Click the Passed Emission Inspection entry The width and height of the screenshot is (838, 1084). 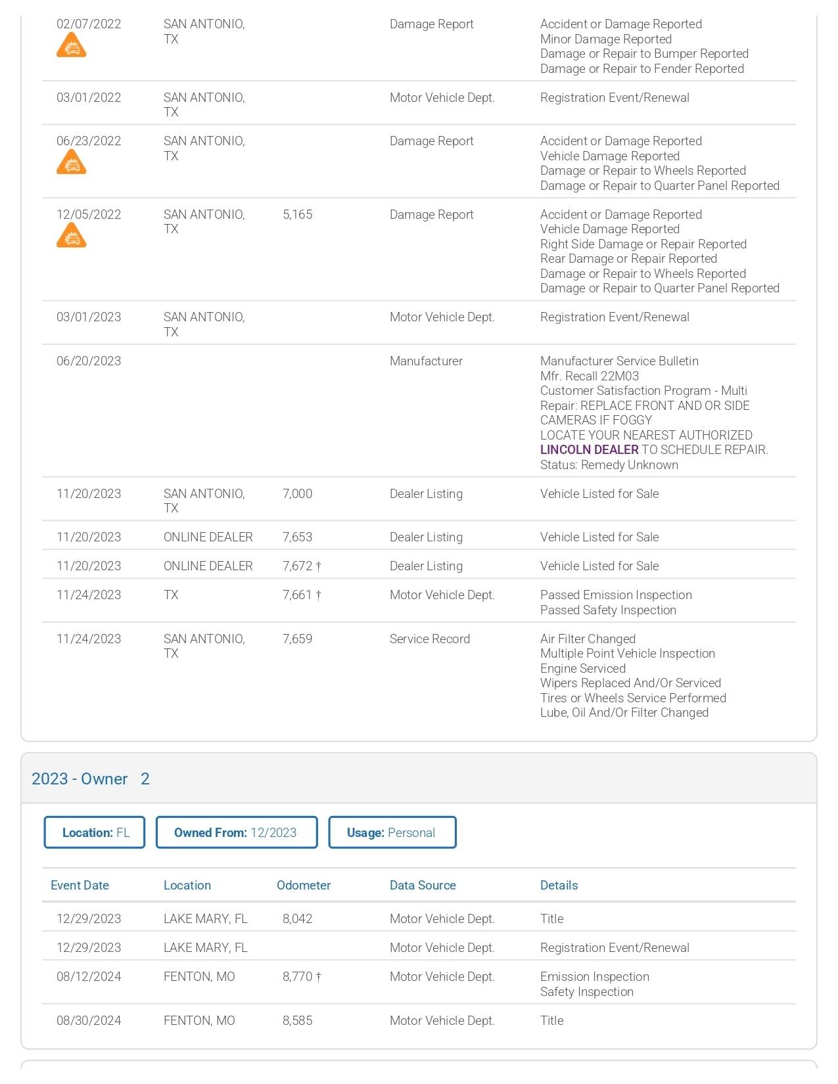(616, 595)
